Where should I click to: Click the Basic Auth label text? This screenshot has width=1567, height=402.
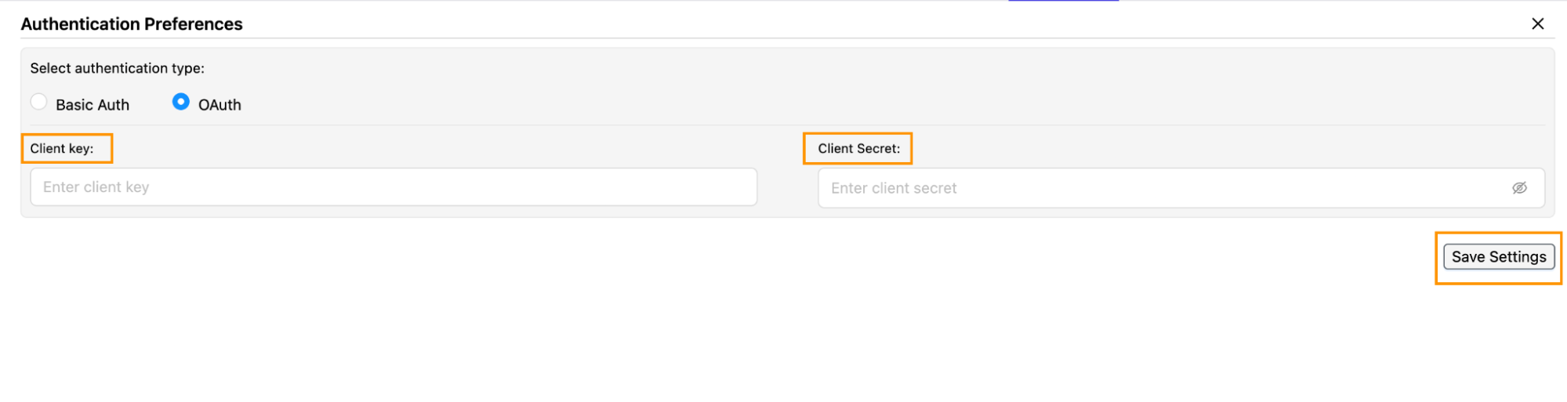[92, 105]
